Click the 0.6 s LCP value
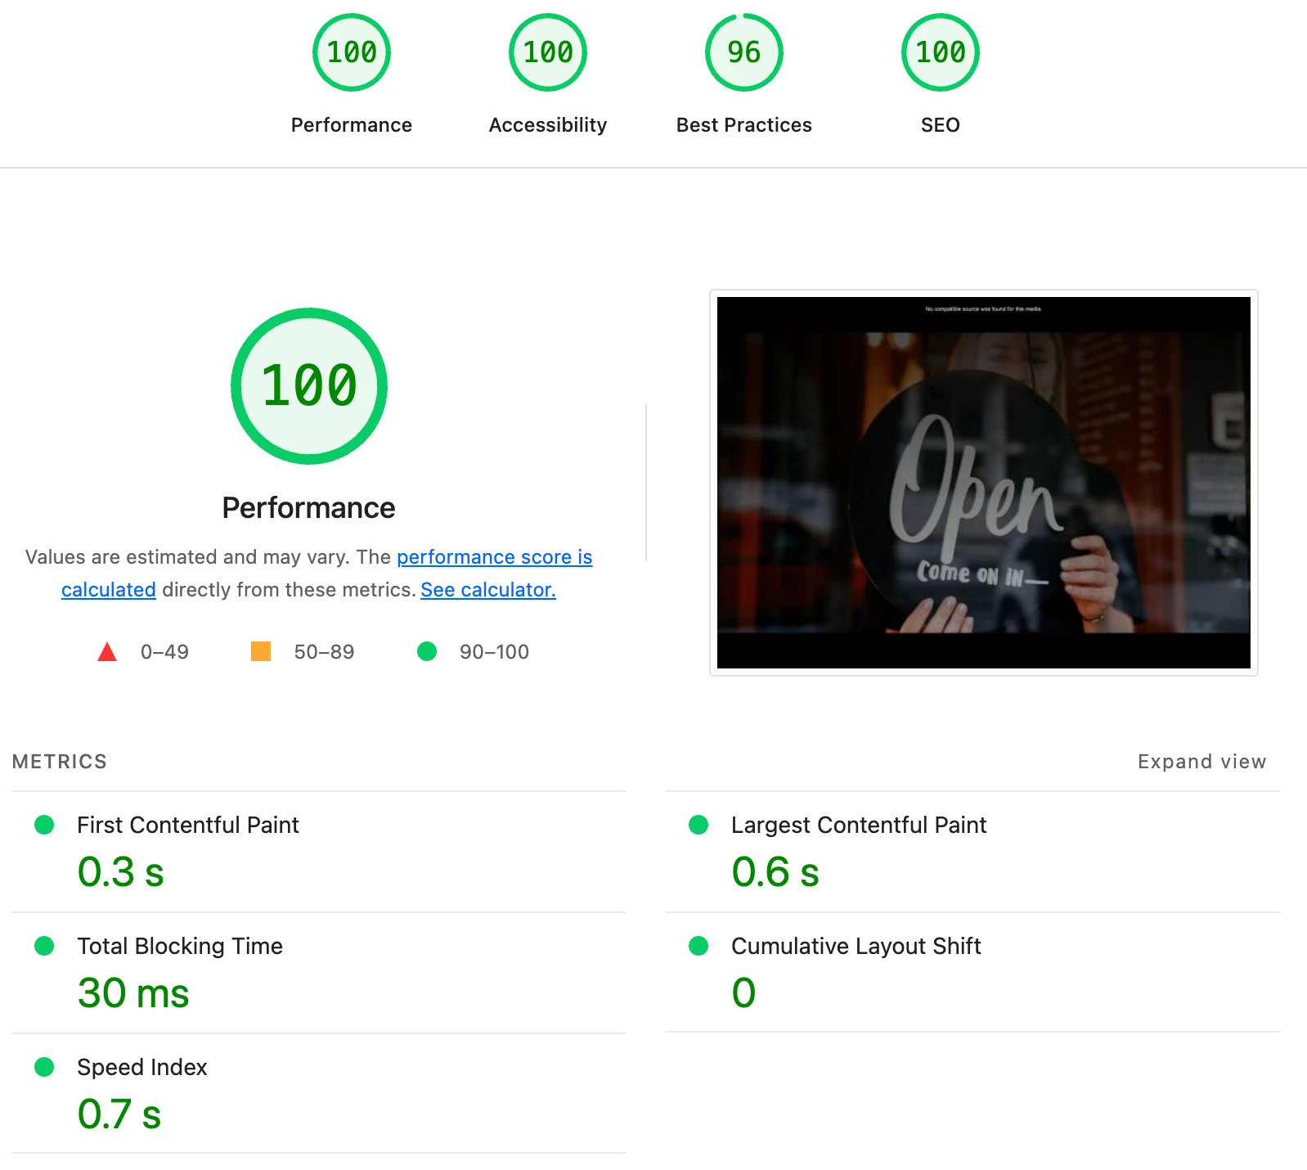 (x=775, y=872)
